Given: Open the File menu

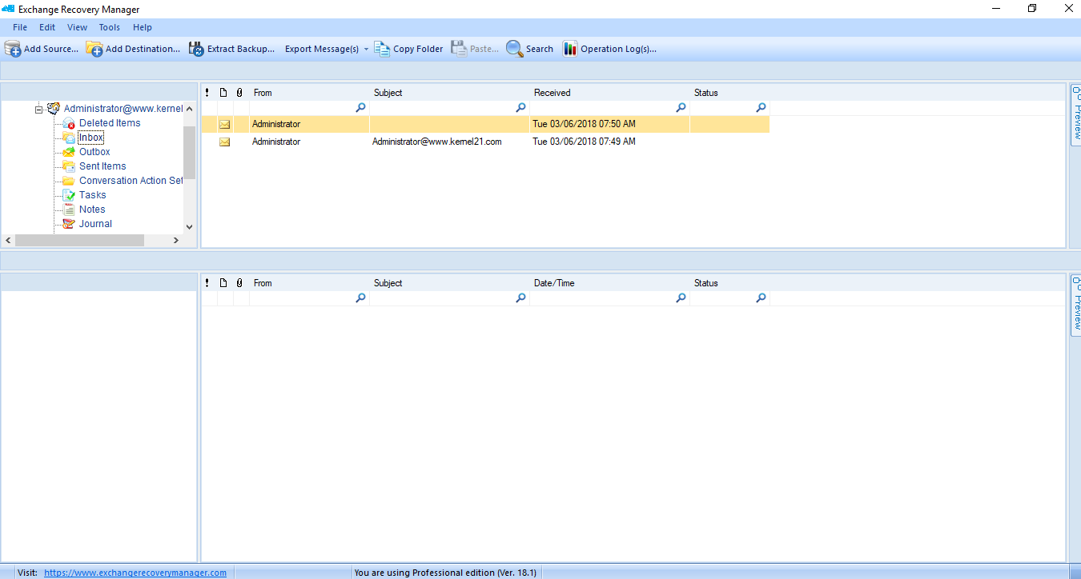Looking at the screenshot, I should (x=20, y=27).
